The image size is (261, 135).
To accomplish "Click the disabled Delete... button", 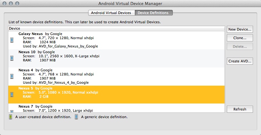I will tap(240, 46).
